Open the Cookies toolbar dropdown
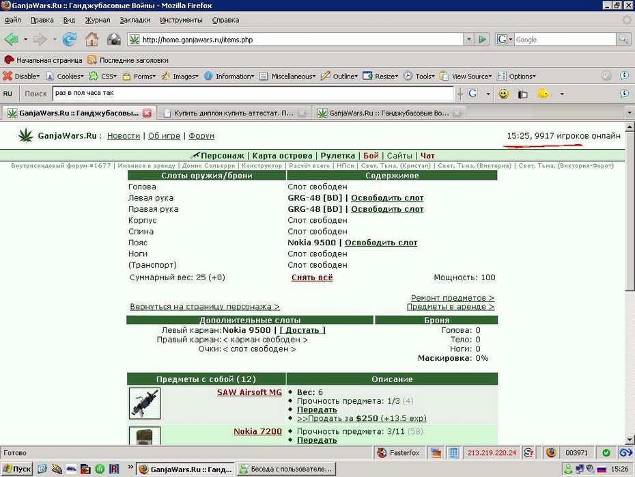 tap(65, 76)
